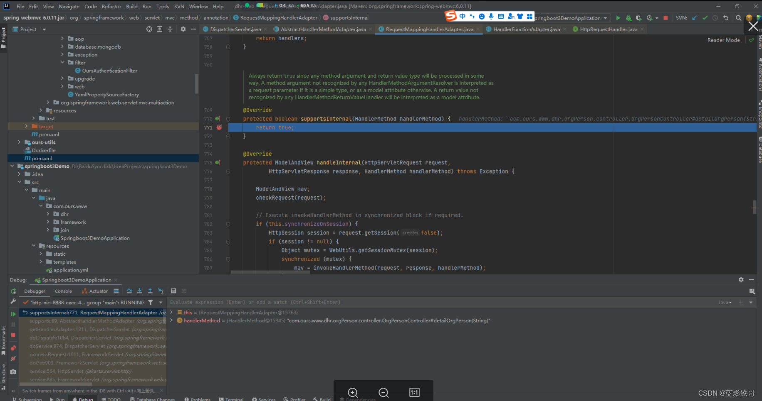The height and width of the screenshot is (401, 762).
Task: Open Project panel gear options
Action: [x=183, y=29]
